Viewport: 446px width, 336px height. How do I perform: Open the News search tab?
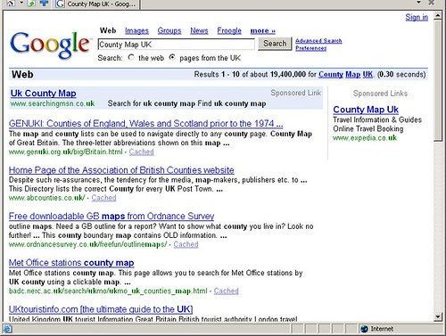pos(199,30)
